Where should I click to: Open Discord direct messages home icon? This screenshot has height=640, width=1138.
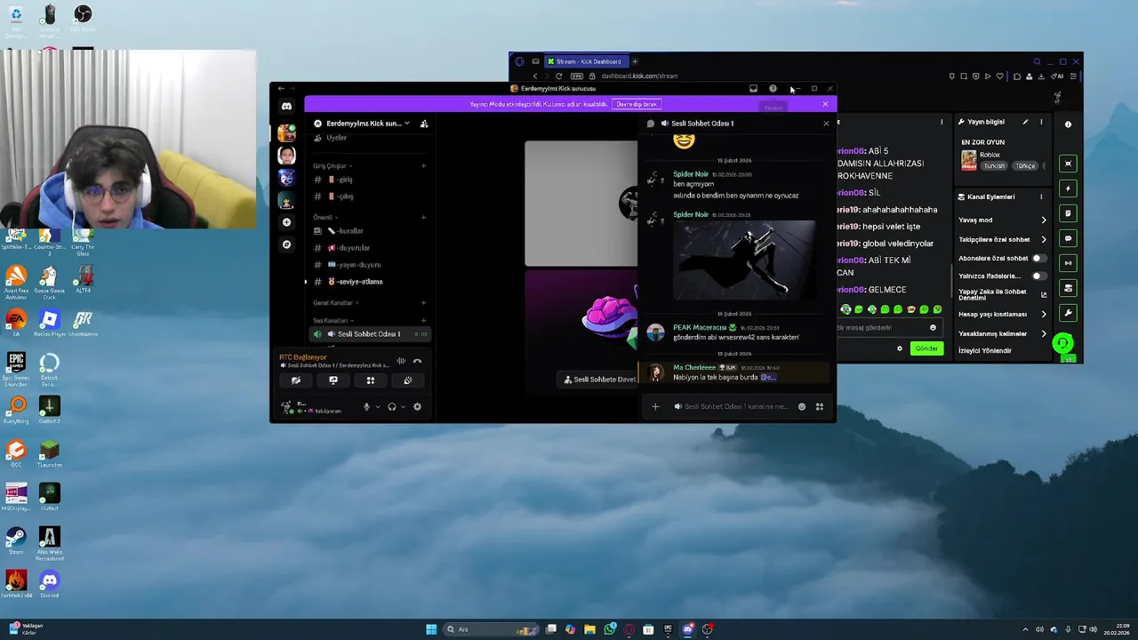[286, 107]
